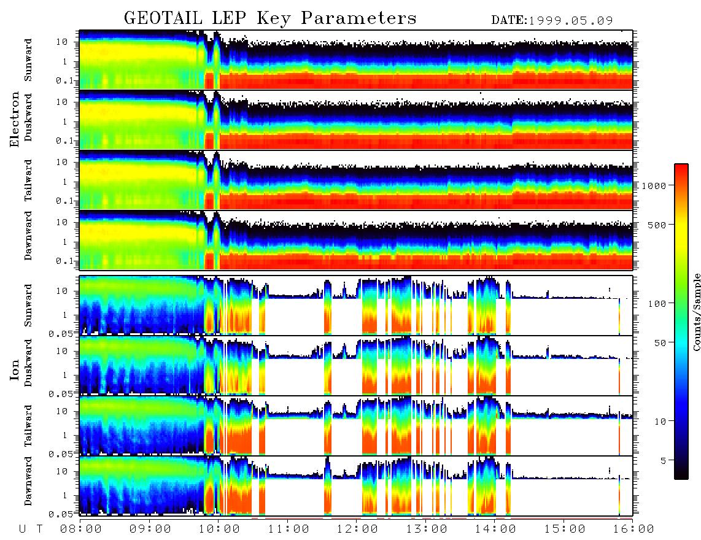Click the Ion 'Dawnward' panel label
The width and height of the screenshot is (701, 540).
28,481
